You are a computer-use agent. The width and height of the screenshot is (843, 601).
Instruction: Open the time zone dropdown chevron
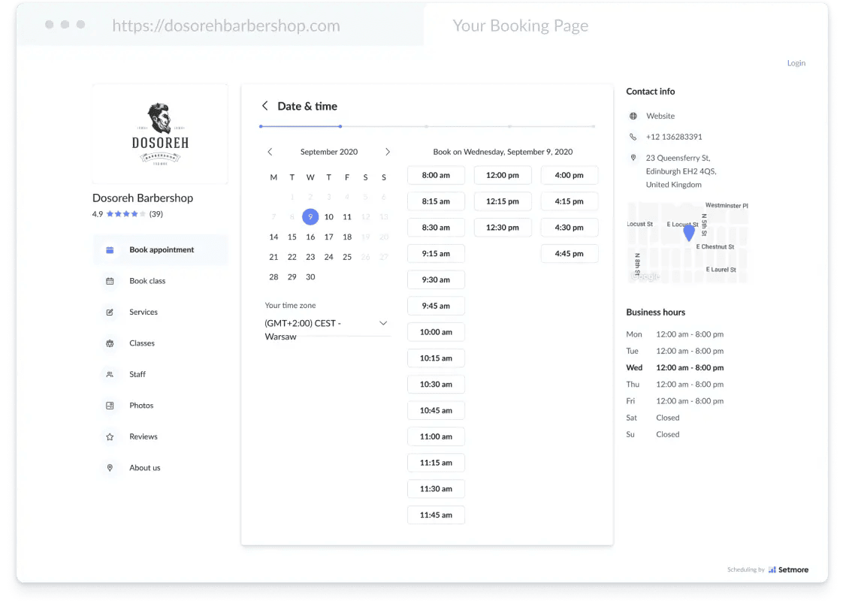tap(382, 324)
